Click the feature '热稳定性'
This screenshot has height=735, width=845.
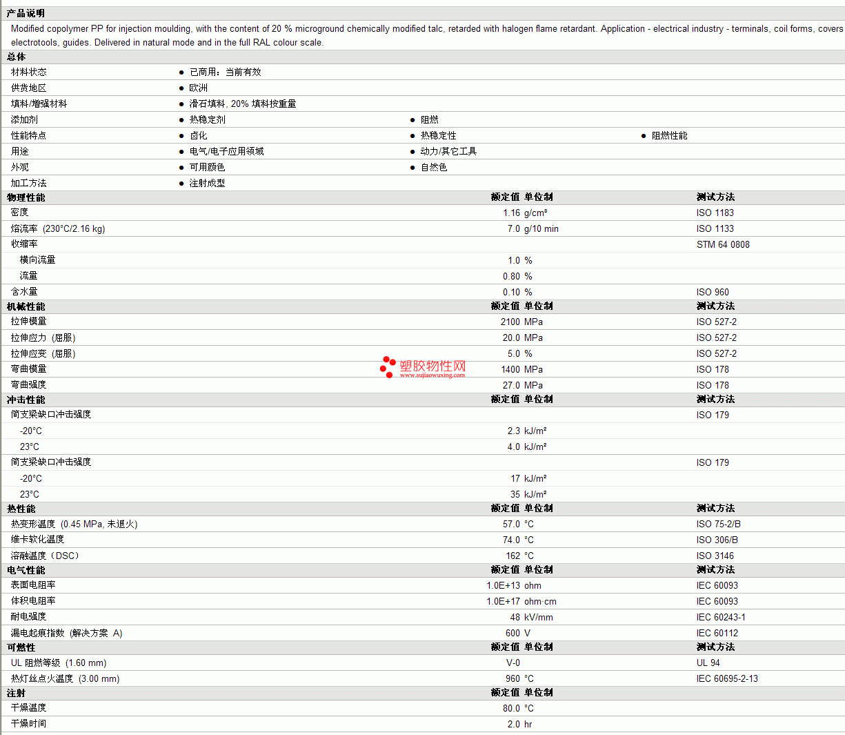click(x=439, y=135)
